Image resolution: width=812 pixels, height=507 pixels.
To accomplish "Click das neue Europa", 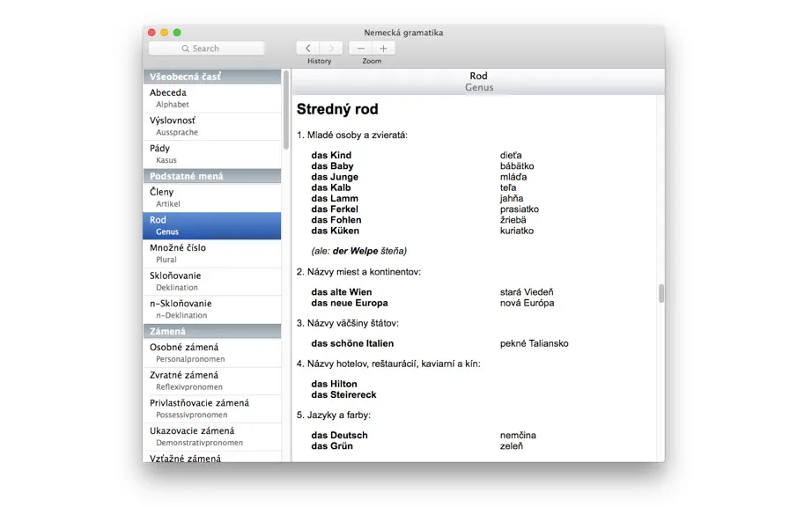I will pyautogui.click(x=350, y=303).
